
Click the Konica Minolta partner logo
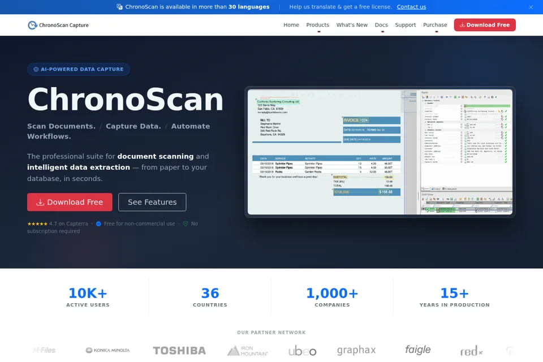107,350
